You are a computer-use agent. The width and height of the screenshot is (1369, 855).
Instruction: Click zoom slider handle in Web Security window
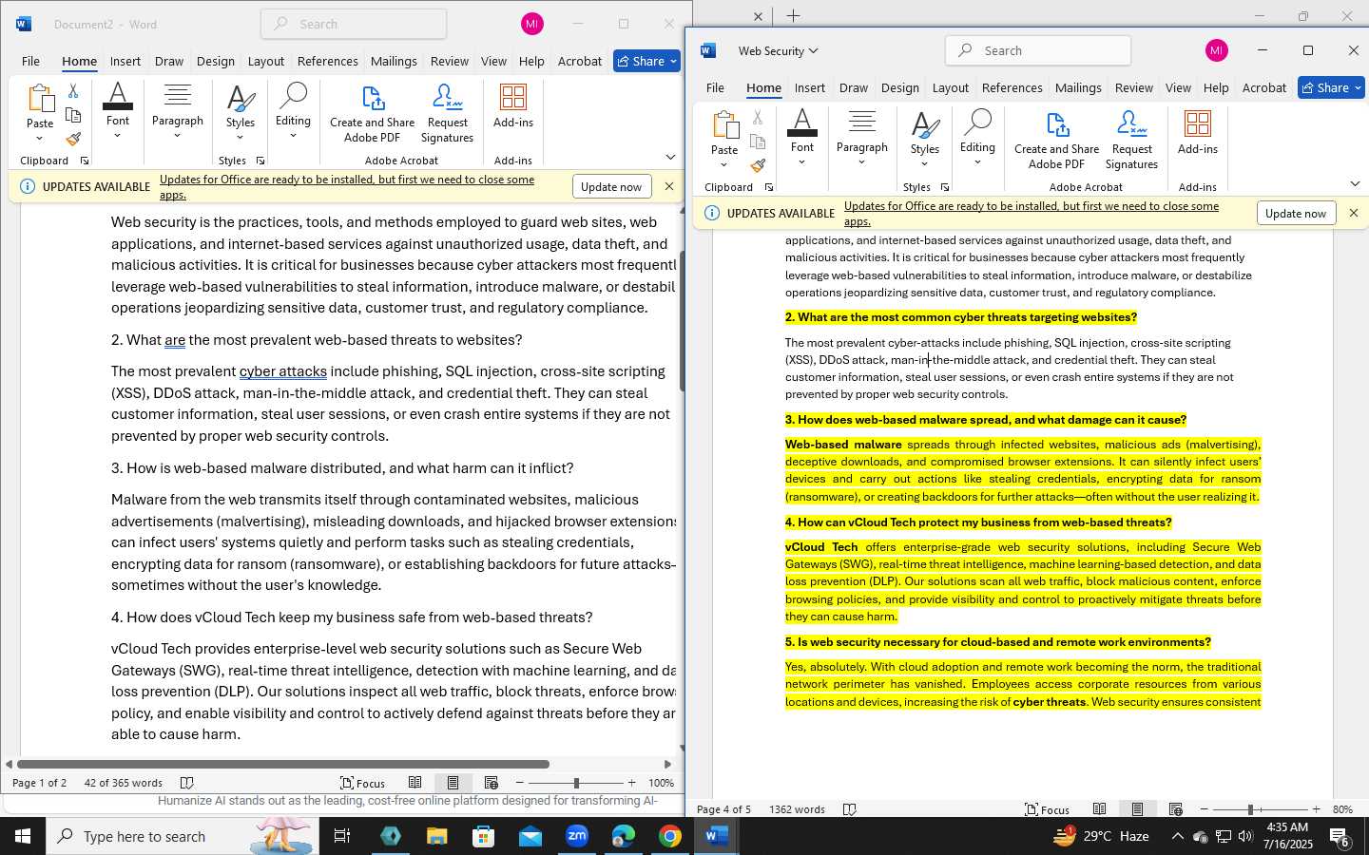point(1250,809)
